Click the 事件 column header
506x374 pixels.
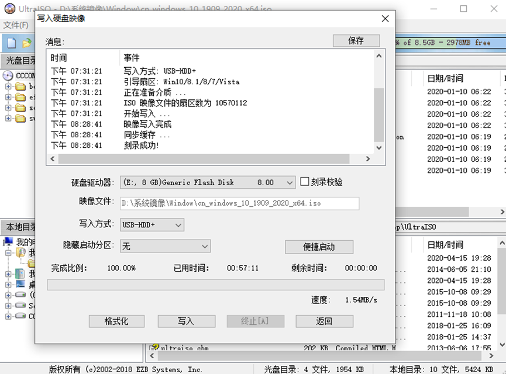point(132,58)
